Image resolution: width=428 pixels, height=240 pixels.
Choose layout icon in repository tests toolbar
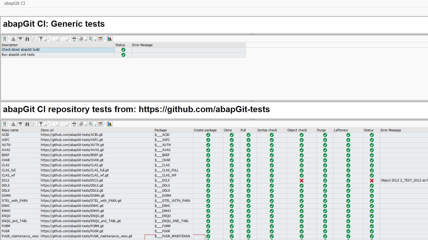pyautogui.click(x=100, y=124)
